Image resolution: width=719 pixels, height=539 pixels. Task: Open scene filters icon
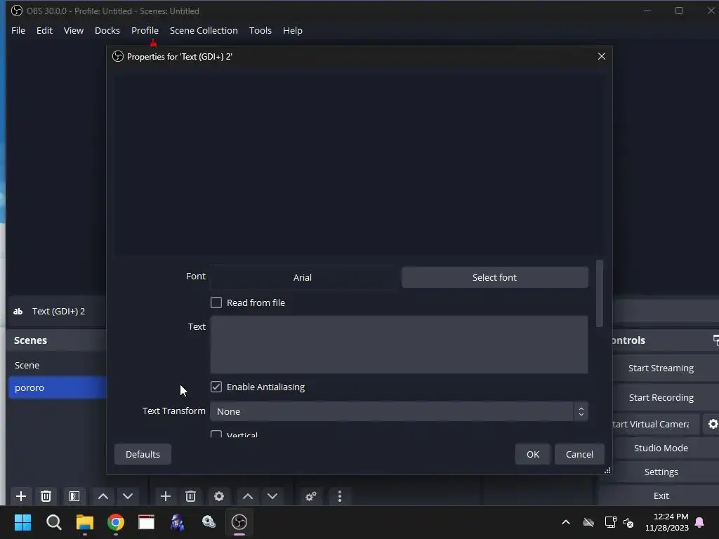pos(74,496)
